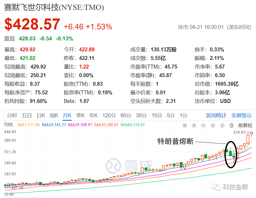
Task: Click the Beta value 1.07
Action: point(84,101)
